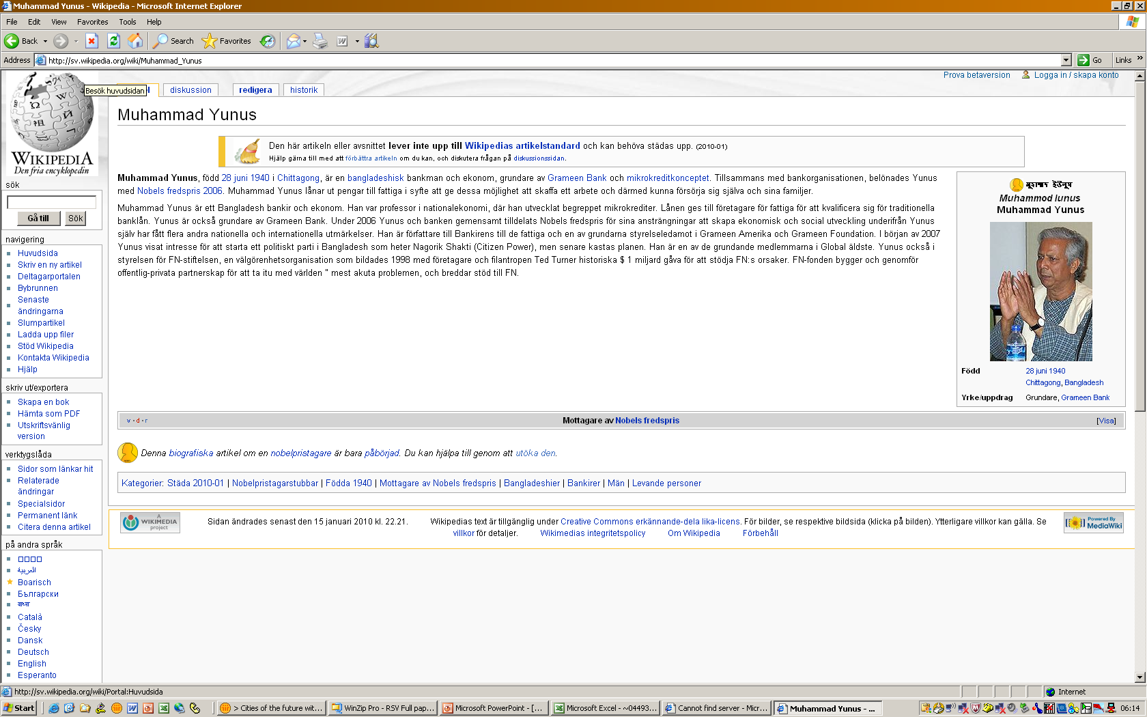Open the Prova betaversion link
Image resolution: width=1147 pixels, height=717 pixels.
coord(976,75)
